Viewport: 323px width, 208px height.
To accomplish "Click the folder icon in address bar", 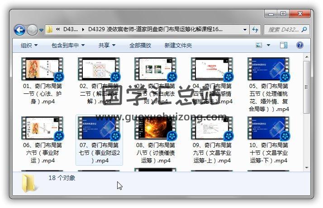I will (49, 29).
